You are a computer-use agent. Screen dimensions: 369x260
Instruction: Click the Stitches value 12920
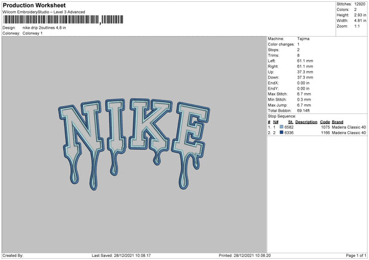pyautogui.click(x=360, y=4)
